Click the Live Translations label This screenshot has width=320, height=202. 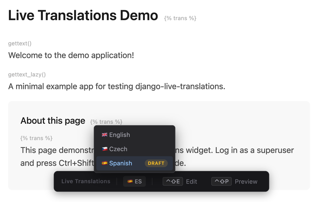coord(86,181)
